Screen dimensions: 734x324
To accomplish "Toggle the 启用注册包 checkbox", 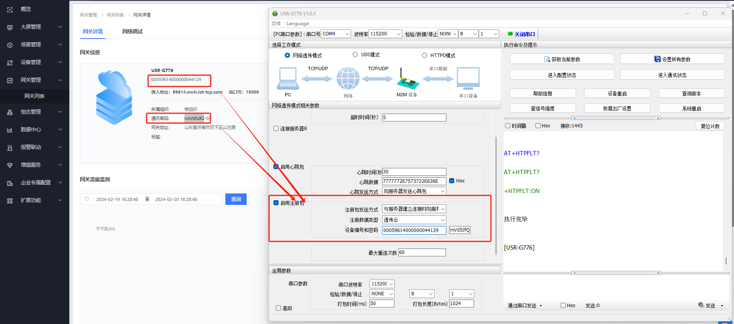I will (x=276, y=203).
